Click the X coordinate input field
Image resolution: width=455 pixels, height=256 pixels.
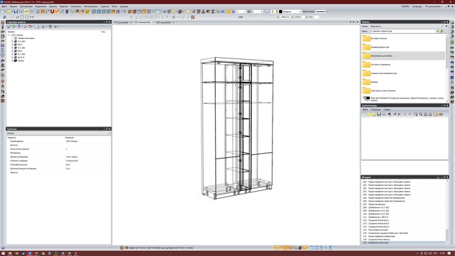coord(285,18)
